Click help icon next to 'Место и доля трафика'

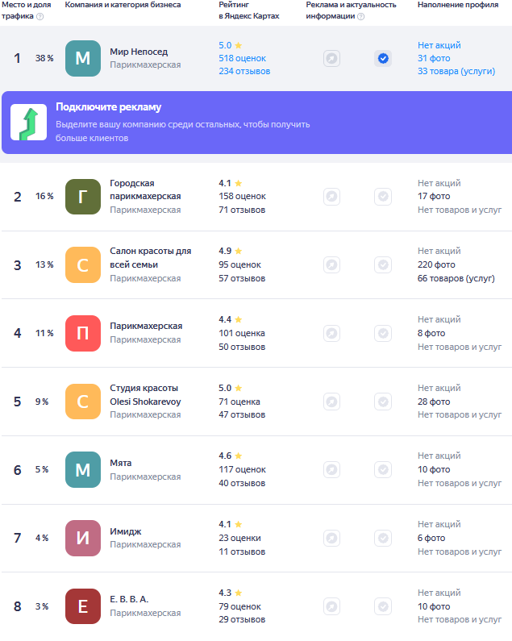[x=40, y=16]
